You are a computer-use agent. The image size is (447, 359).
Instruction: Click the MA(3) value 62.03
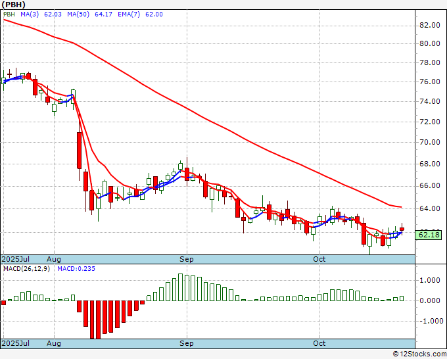coord(53,14)
